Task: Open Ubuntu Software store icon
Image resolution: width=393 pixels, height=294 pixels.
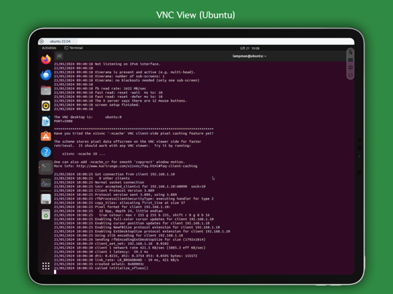Action: pos(46,136)
